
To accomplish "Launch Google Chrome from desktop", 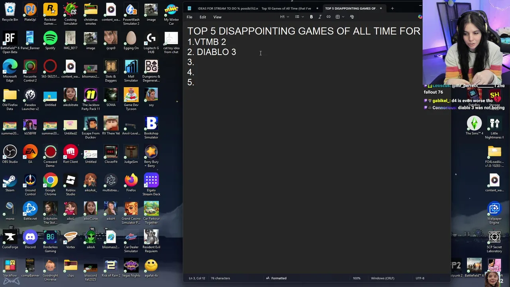I will 50,185.
